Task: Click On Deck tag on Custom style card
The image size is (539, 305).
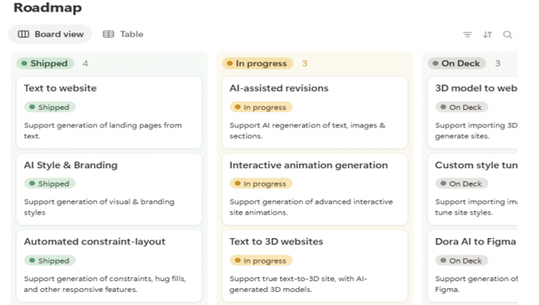Action: click(x=462, y=184)
